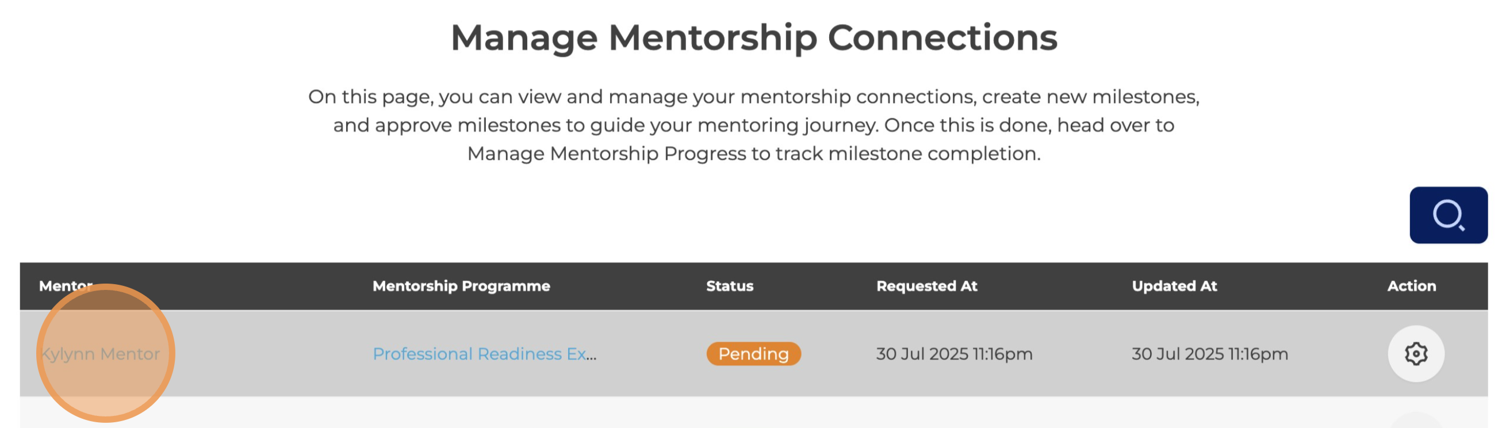Click the Pending status badge
Image resolution: width=1502 pixels, height=428 pixels.
coord(753,354)
